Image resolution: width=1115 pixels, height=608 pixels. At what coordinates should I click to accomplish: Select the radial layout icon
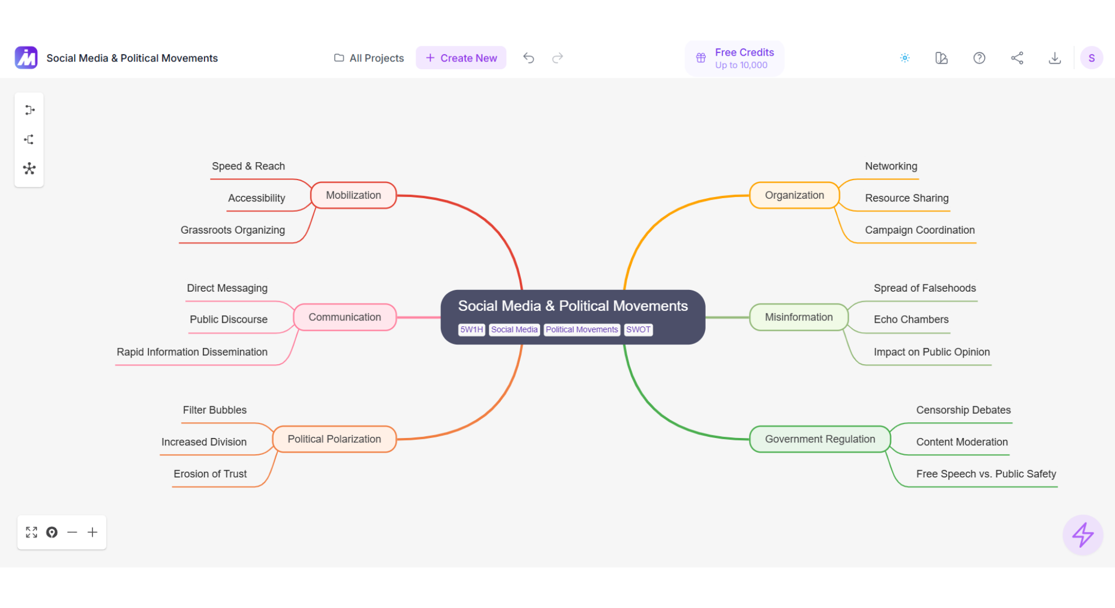pyautogui.click(x=29, y=168)
